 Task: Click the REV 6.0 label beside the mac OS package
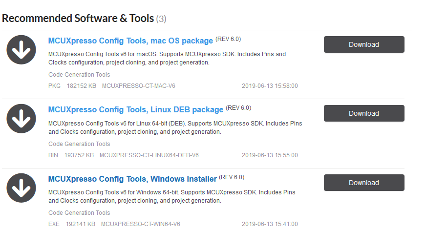pyautogui.click(x=228, y=39)
